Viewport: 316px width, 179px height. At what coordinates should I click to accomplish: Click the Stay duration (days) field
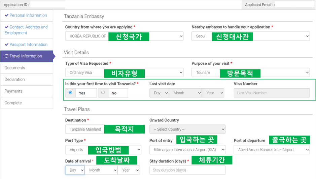coord(187,170)
